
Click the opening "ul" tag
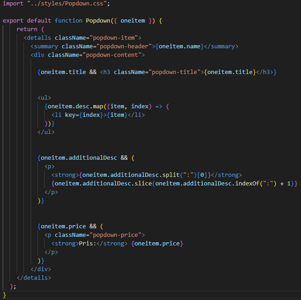(x=44, y=98)
